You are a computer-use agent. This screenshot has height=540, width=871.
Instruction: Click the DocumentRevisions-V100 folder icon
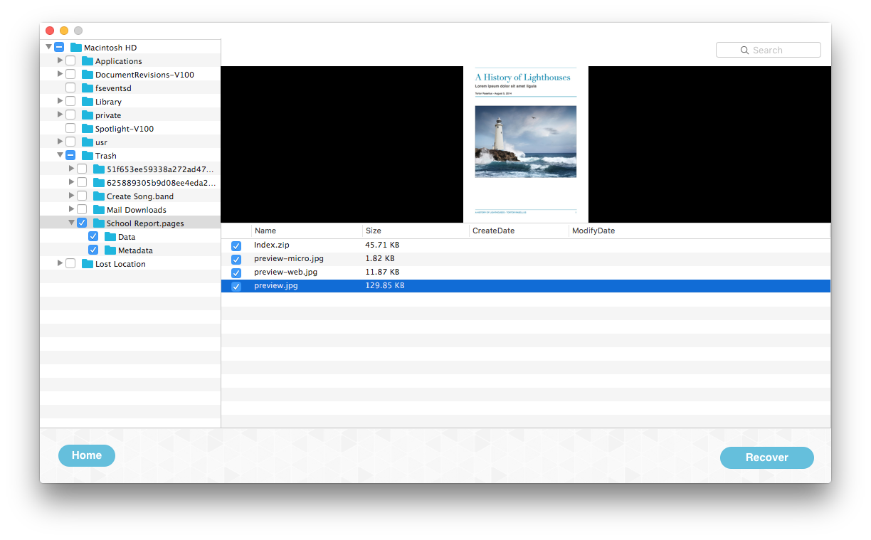point(88,75)
